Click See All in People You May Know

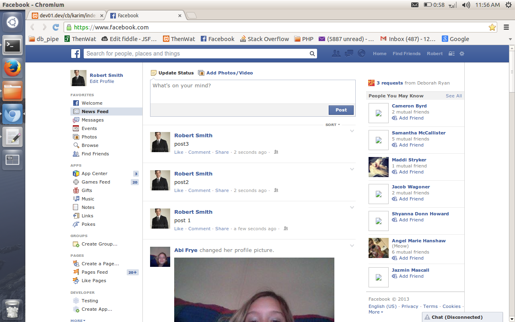click(x=453, y=96)
